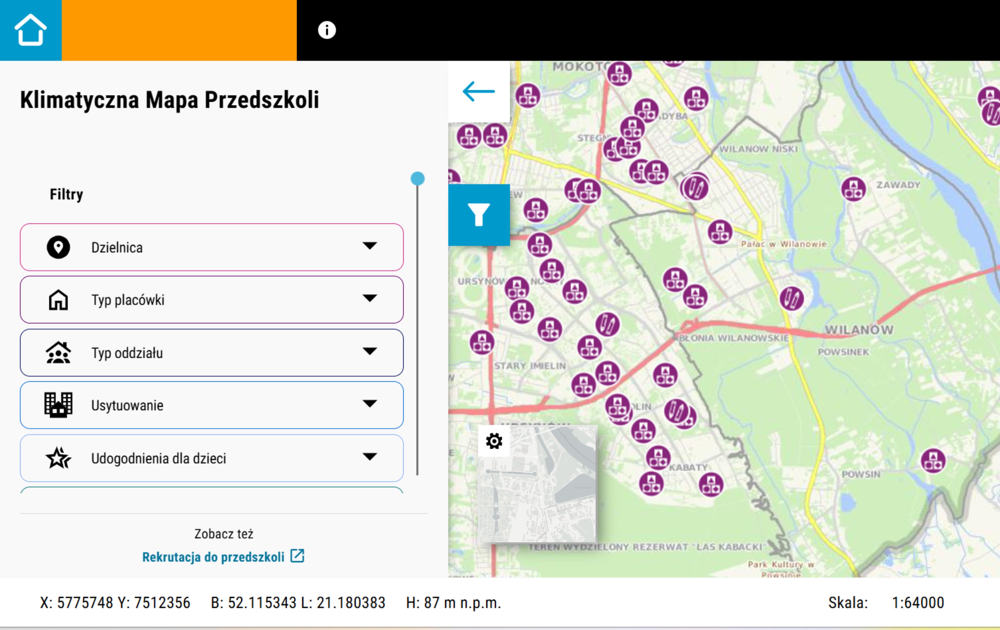The height and width of the screenshot is (630, 1000).
Task: Open external link icon beside Rekrutacja
Action: pos(297,556)
